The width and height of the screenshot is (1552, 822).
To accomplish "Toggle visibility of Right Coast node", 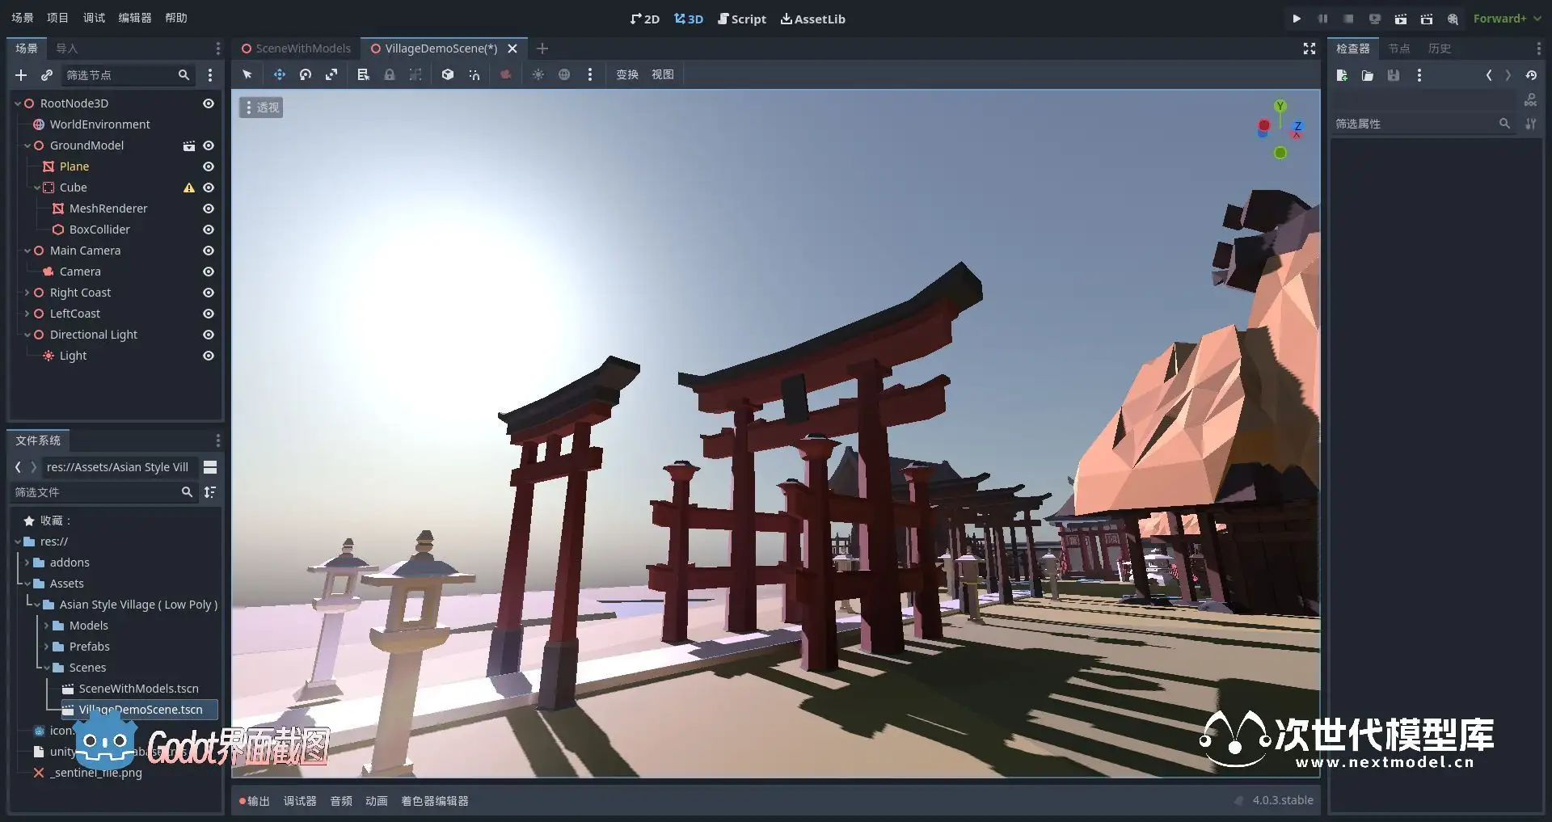I will pyautogui.click(x=209, y=293).
